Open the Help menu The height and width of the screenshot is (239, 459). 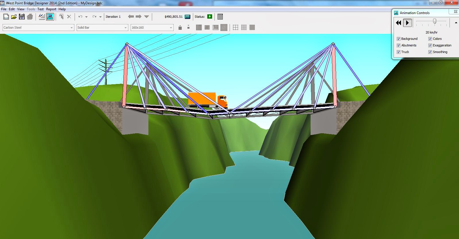click(62, 9)
